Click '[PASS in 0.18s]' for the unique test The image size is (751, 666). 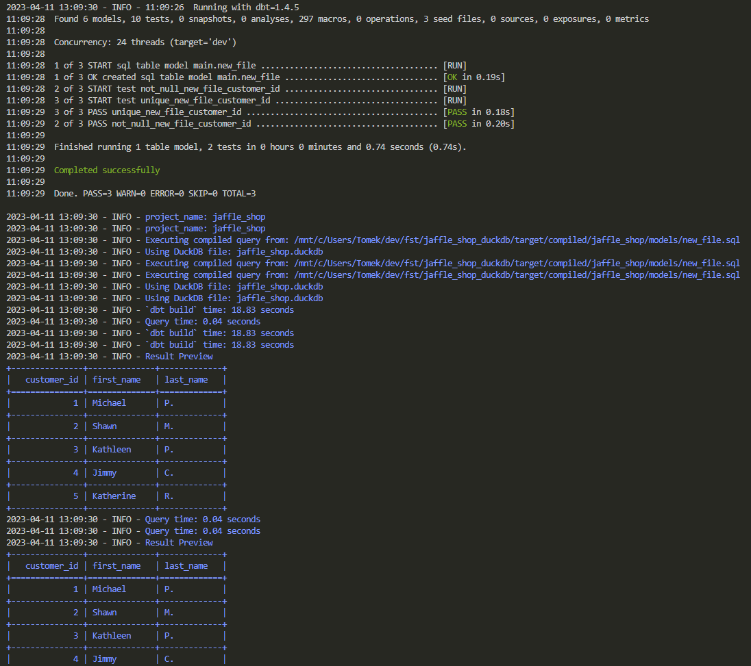(x=478, y=112)
